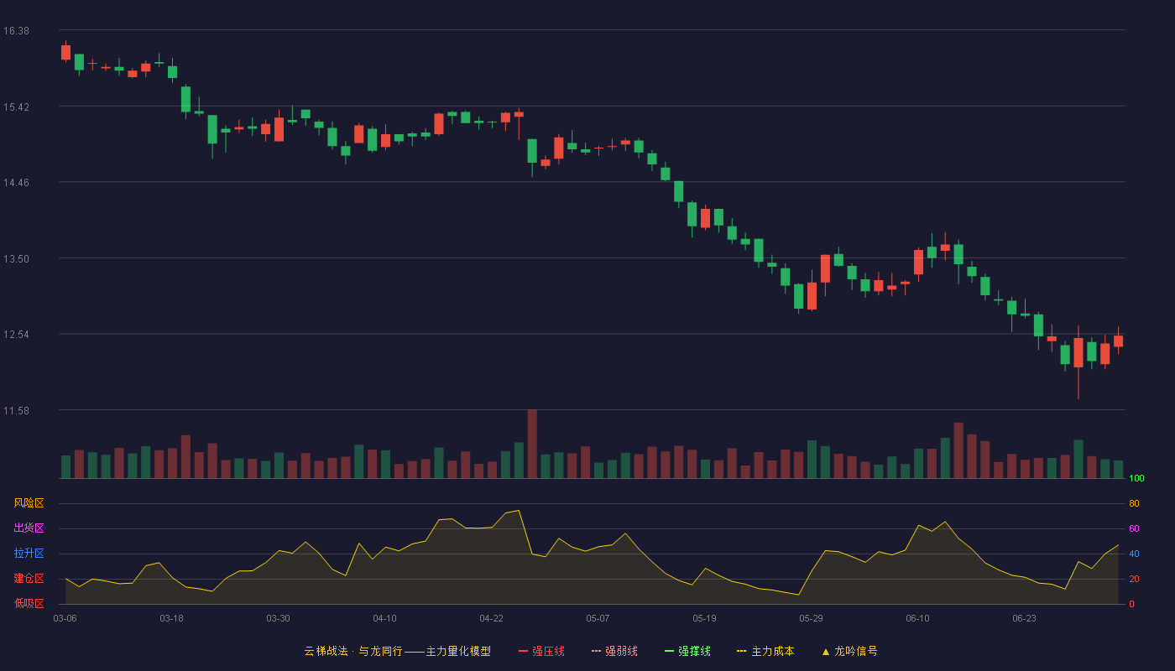Click the green 100 indicator scale label
The width and height of the screenshot is (1175, 671).
click(x=1136, y=479)
